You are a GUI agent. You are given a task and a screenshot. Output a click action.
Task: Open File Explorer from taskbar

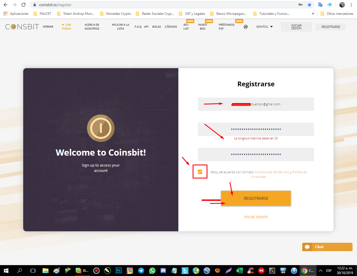click(45, 270)
